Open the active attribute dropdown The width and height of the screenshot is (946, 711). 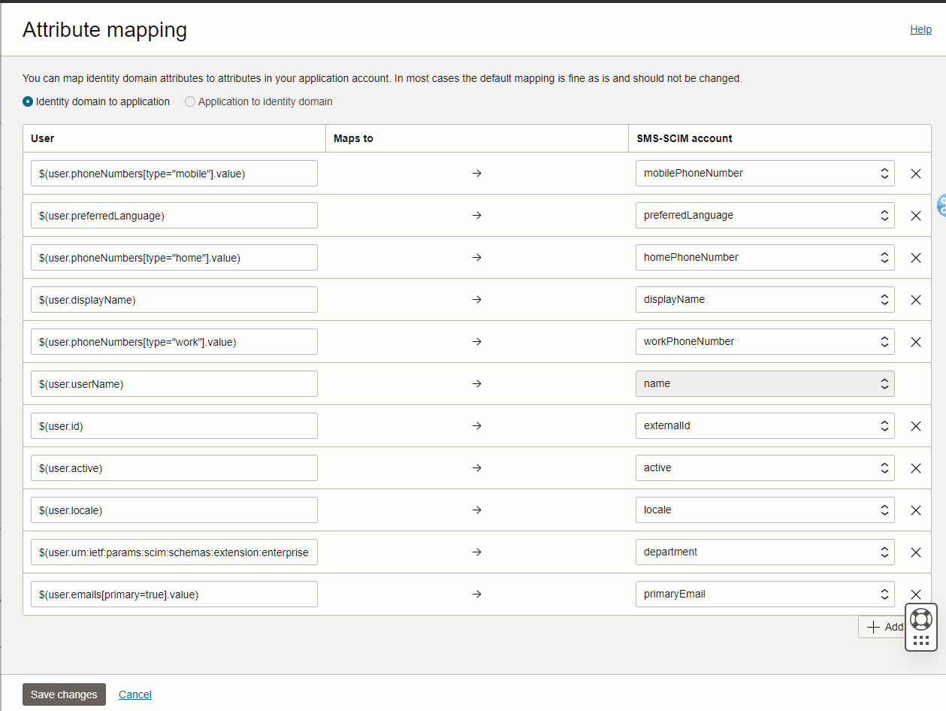click(x=764, y=467)
